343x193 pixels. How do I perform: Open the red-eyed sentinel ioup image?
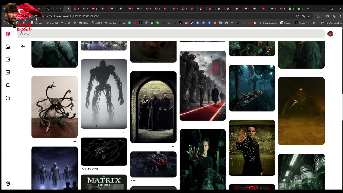pyautogui.click(x=153, y=164)
